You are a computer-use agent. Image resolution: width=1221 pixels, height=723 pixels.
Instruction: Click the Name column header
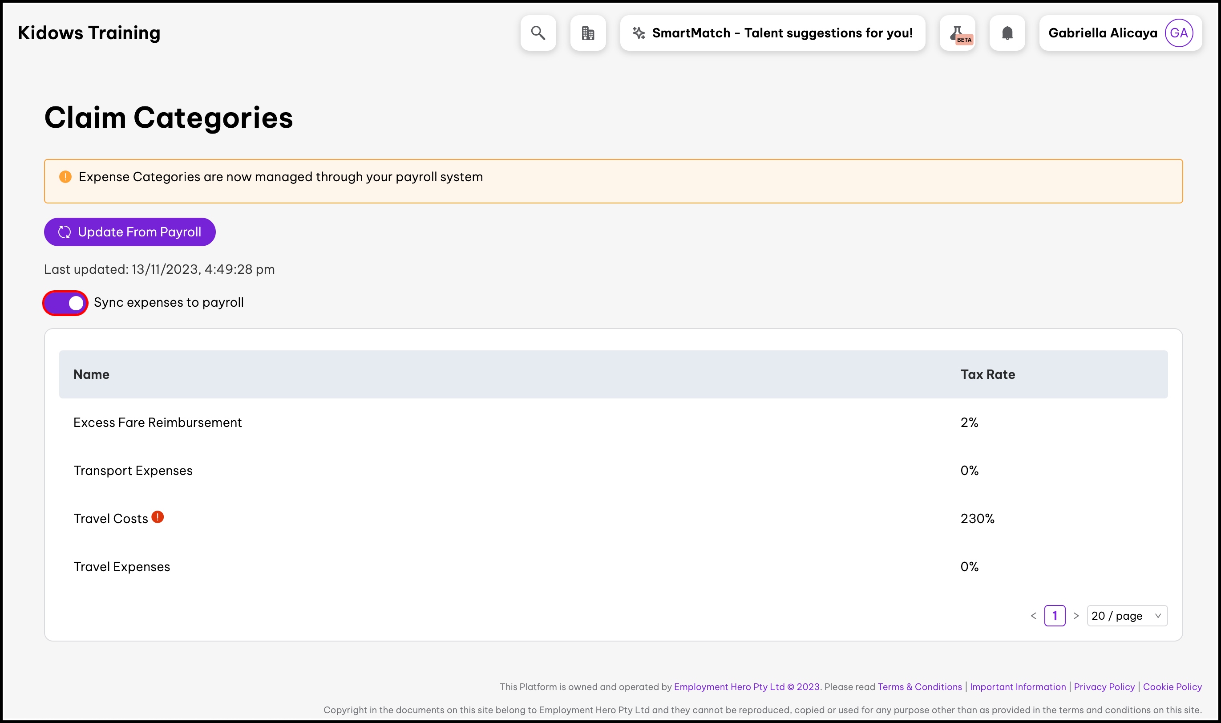click(92, 375)
